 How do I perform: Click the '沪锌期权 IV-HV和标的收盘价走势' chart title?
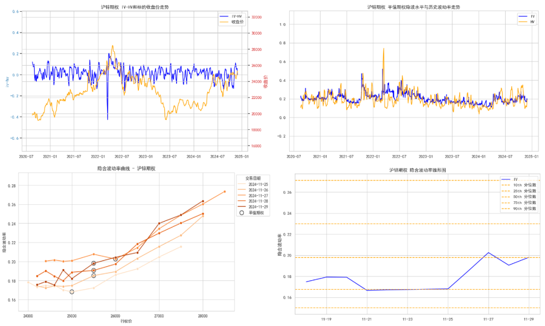135,7
